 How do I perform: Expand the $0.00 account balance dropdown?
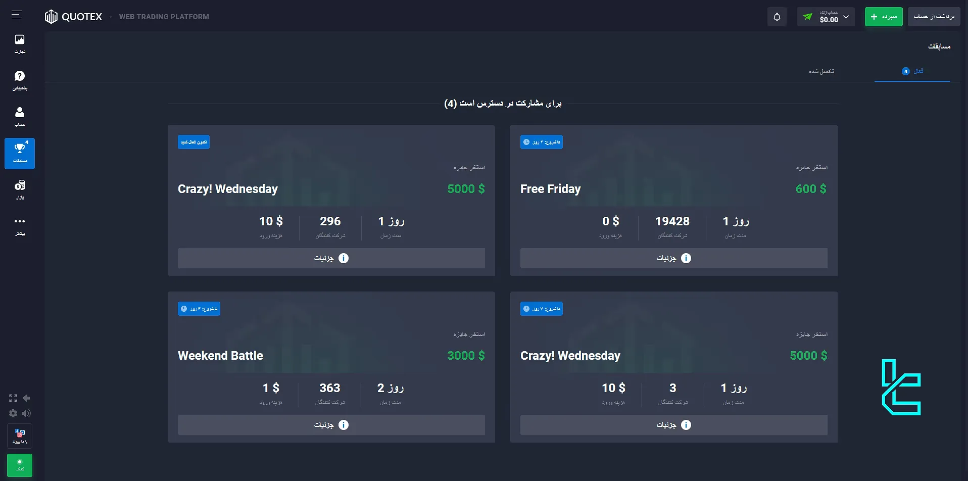[x=826, y=17]
